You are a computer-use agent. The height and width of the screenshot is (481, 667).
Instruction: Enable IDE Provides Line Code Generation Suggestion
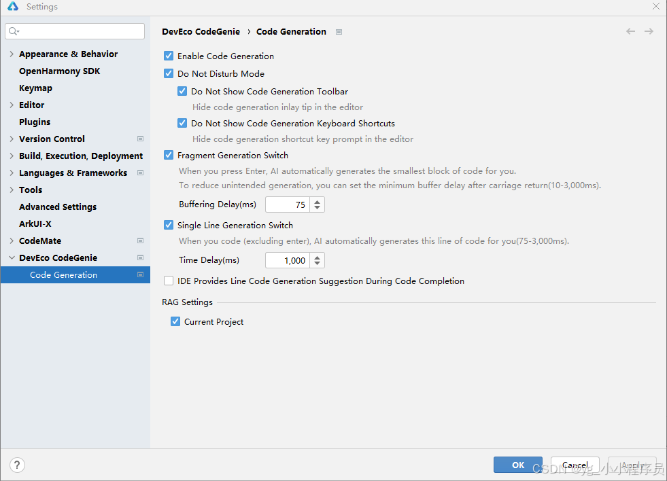point(169,281)
